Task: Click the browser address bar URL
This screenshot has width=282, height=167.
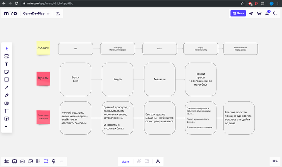Action: [50, 3]
